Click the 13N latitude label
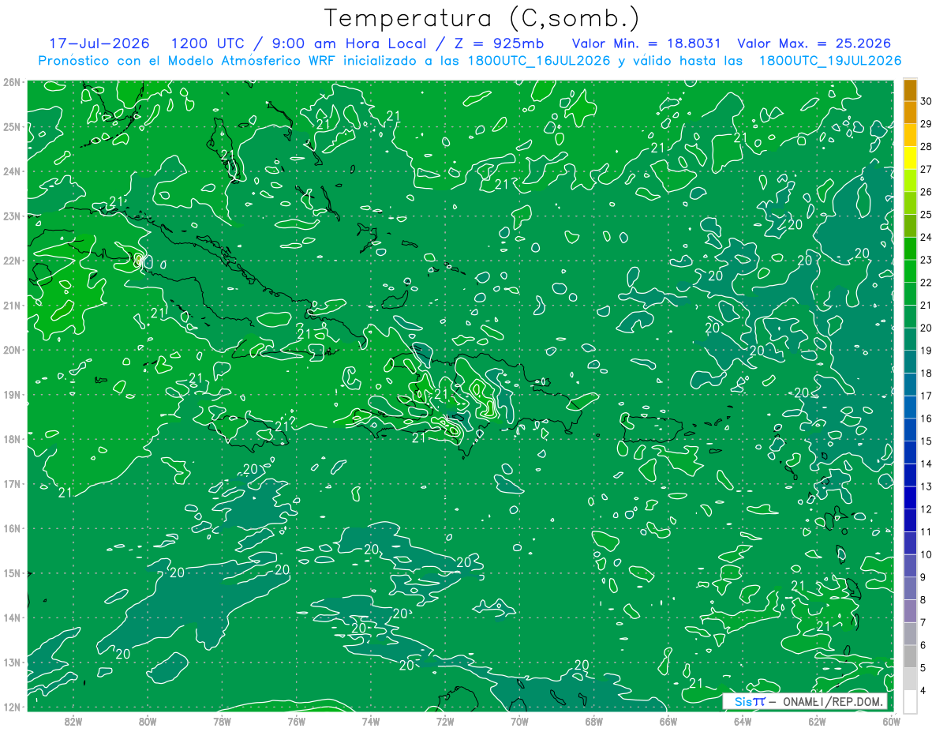Viewport: 947px width, 732px height. tap(12, 662)
